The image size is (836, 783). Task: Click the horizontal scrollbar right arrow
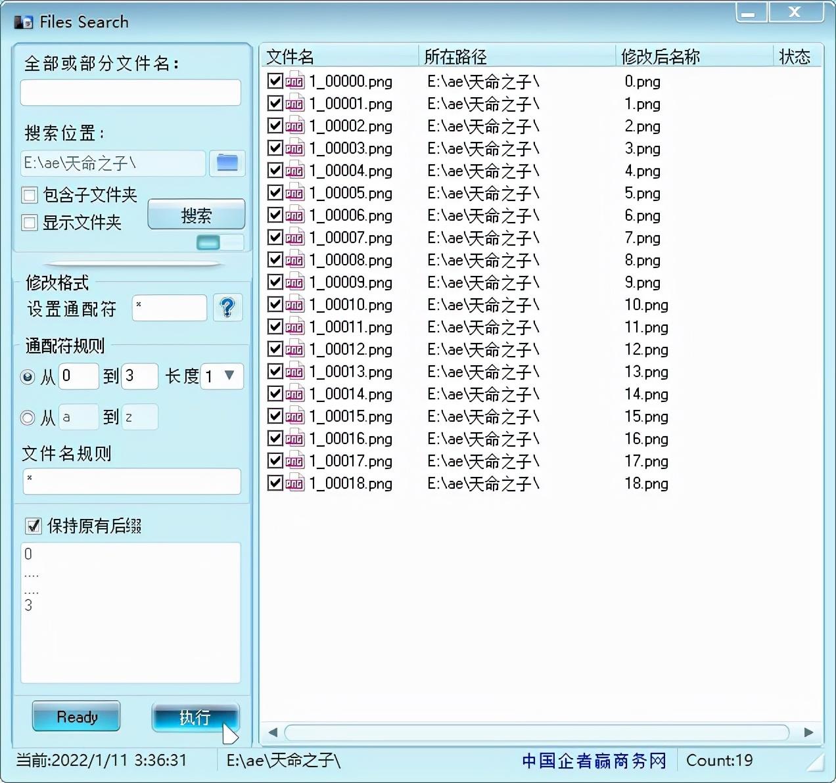(810, 732)
